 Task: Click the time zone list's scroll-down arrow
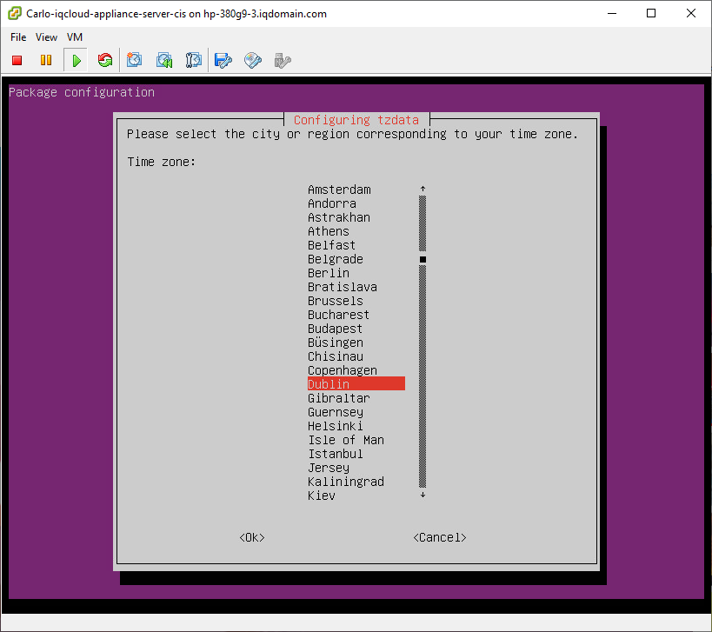pyautogui.click(x=423, y=495)
